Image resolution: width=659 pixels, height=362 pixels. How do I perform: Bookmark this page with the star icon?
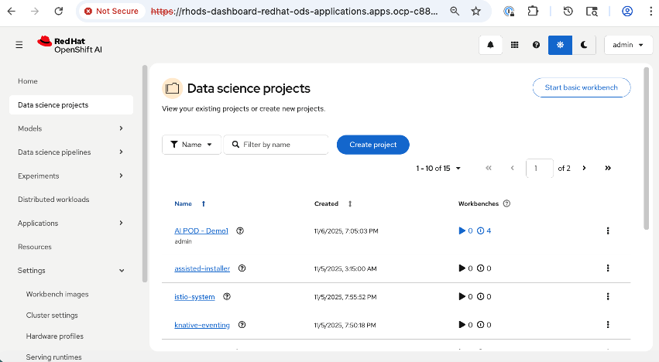(475, 12)
